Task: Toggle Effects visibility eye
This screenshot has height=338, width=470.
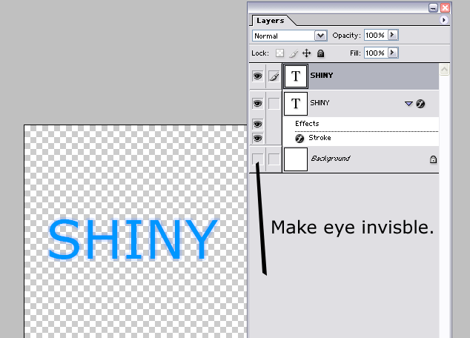Action: (x=257, y=124)
